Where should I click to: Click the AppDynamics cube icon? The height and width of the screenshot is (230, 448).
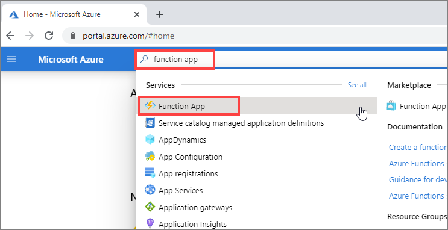pos(150,140)
